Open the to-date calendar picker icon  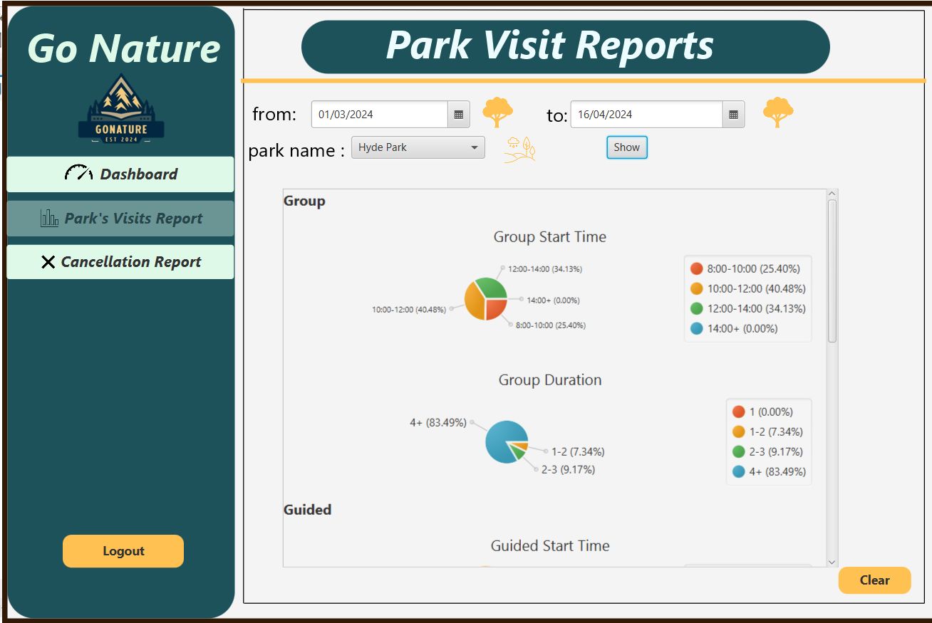pos(733,115)
